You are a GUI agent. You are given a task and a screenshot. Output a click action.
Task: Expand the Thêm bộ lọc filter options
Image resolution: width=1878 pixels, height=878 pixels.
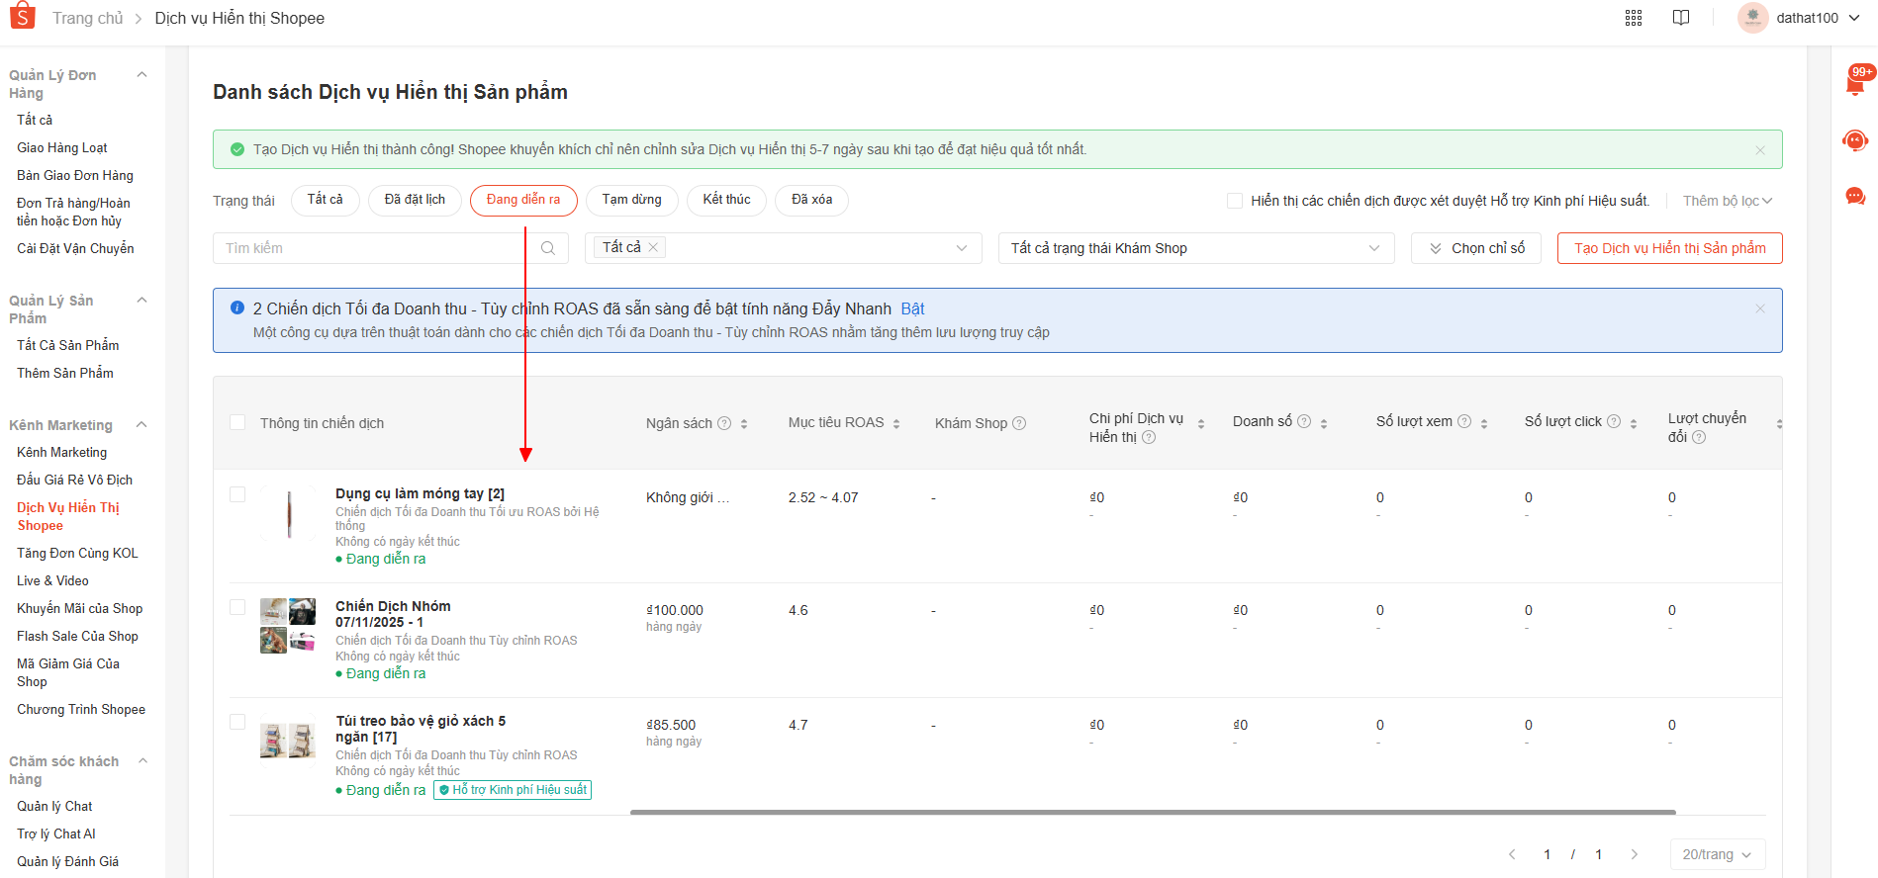[1727, 201]
